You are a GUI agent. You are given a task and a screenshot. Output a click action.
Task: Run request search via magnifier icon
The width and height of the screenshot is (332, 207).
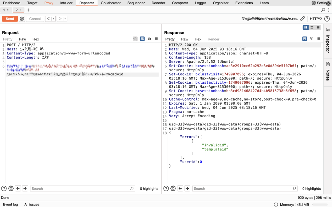(132, 188)
